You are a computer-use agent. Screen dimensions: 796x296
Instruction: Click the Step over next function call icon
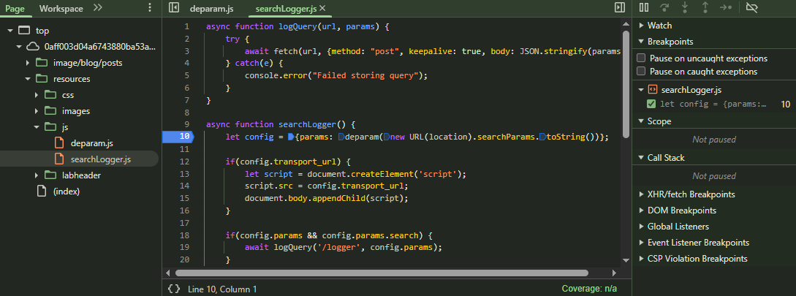[x=664, y=7]
